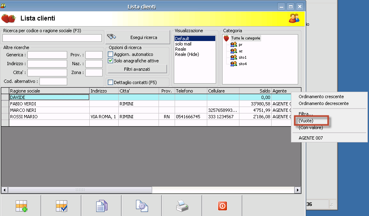Click the people icon next to pr category
The width and height of the screenshot is (369, 216).
233,45
